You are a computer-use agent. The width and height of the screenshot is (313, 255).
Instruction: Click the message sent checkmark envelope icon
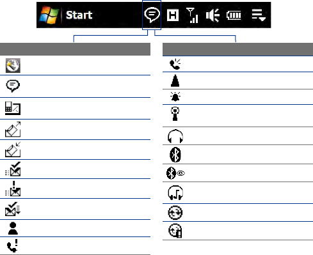tap(13, 169)
